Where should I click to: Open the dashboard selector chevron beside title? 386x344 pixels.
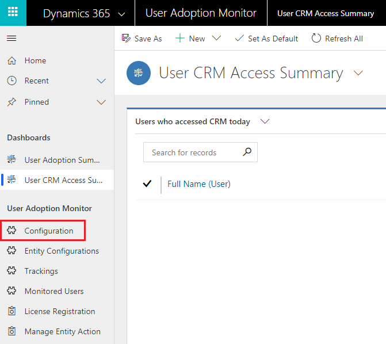tap(358, 73)
